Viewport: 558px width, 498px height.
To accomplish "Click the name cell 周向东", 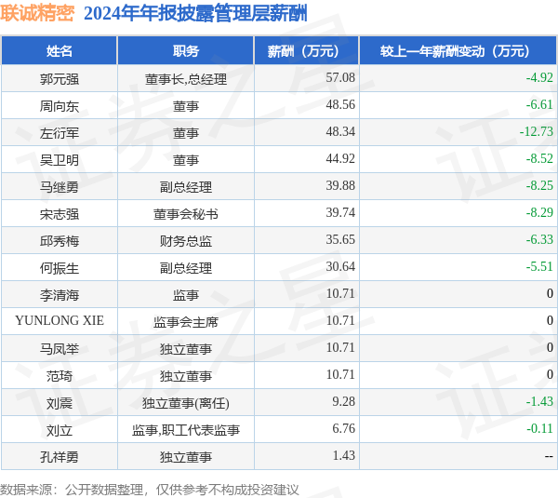I will [x=60, y=106].
